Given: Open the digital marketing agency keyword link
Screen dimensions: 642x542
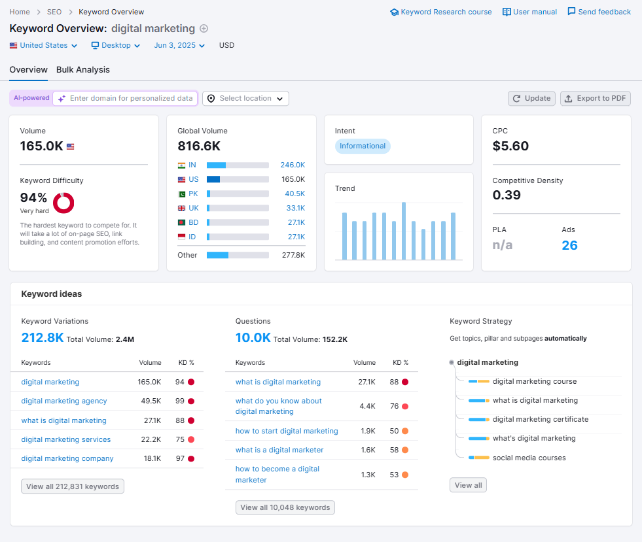Looking at the screenshot, I should [63, 401].
